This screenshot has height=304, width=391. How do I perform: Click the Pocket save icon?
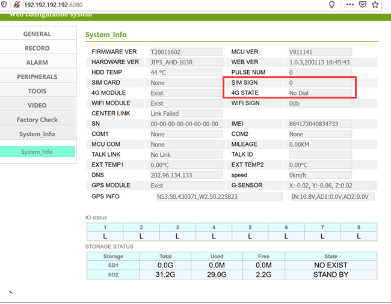tap(363, 4)
